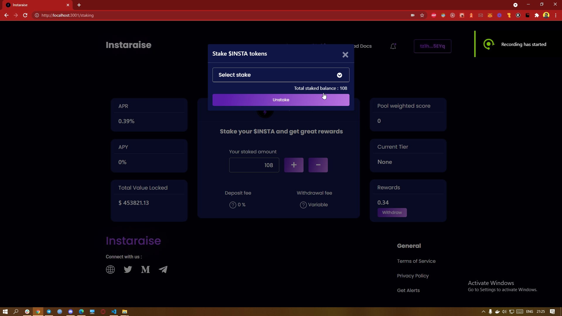
Task: Open the Twitter social icon
Action: (128, 269)
